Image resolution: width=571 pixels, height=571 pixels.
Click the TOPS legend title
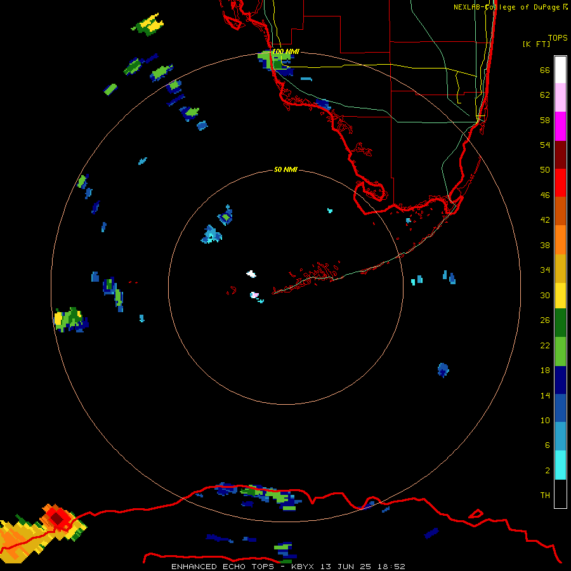(558, 37)
